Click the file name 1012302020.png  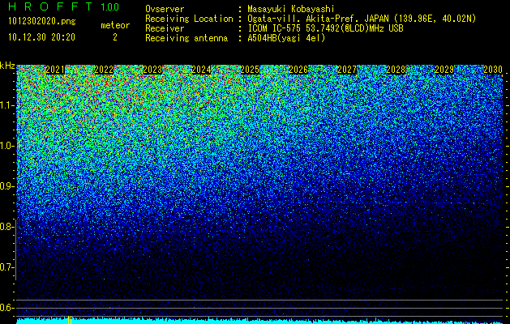42,22
